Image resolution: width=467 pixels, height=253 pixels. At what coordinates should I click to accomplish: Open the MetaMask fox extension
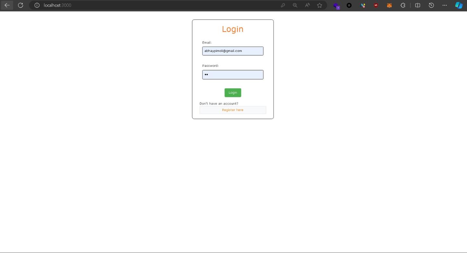[x=389, y=5]
